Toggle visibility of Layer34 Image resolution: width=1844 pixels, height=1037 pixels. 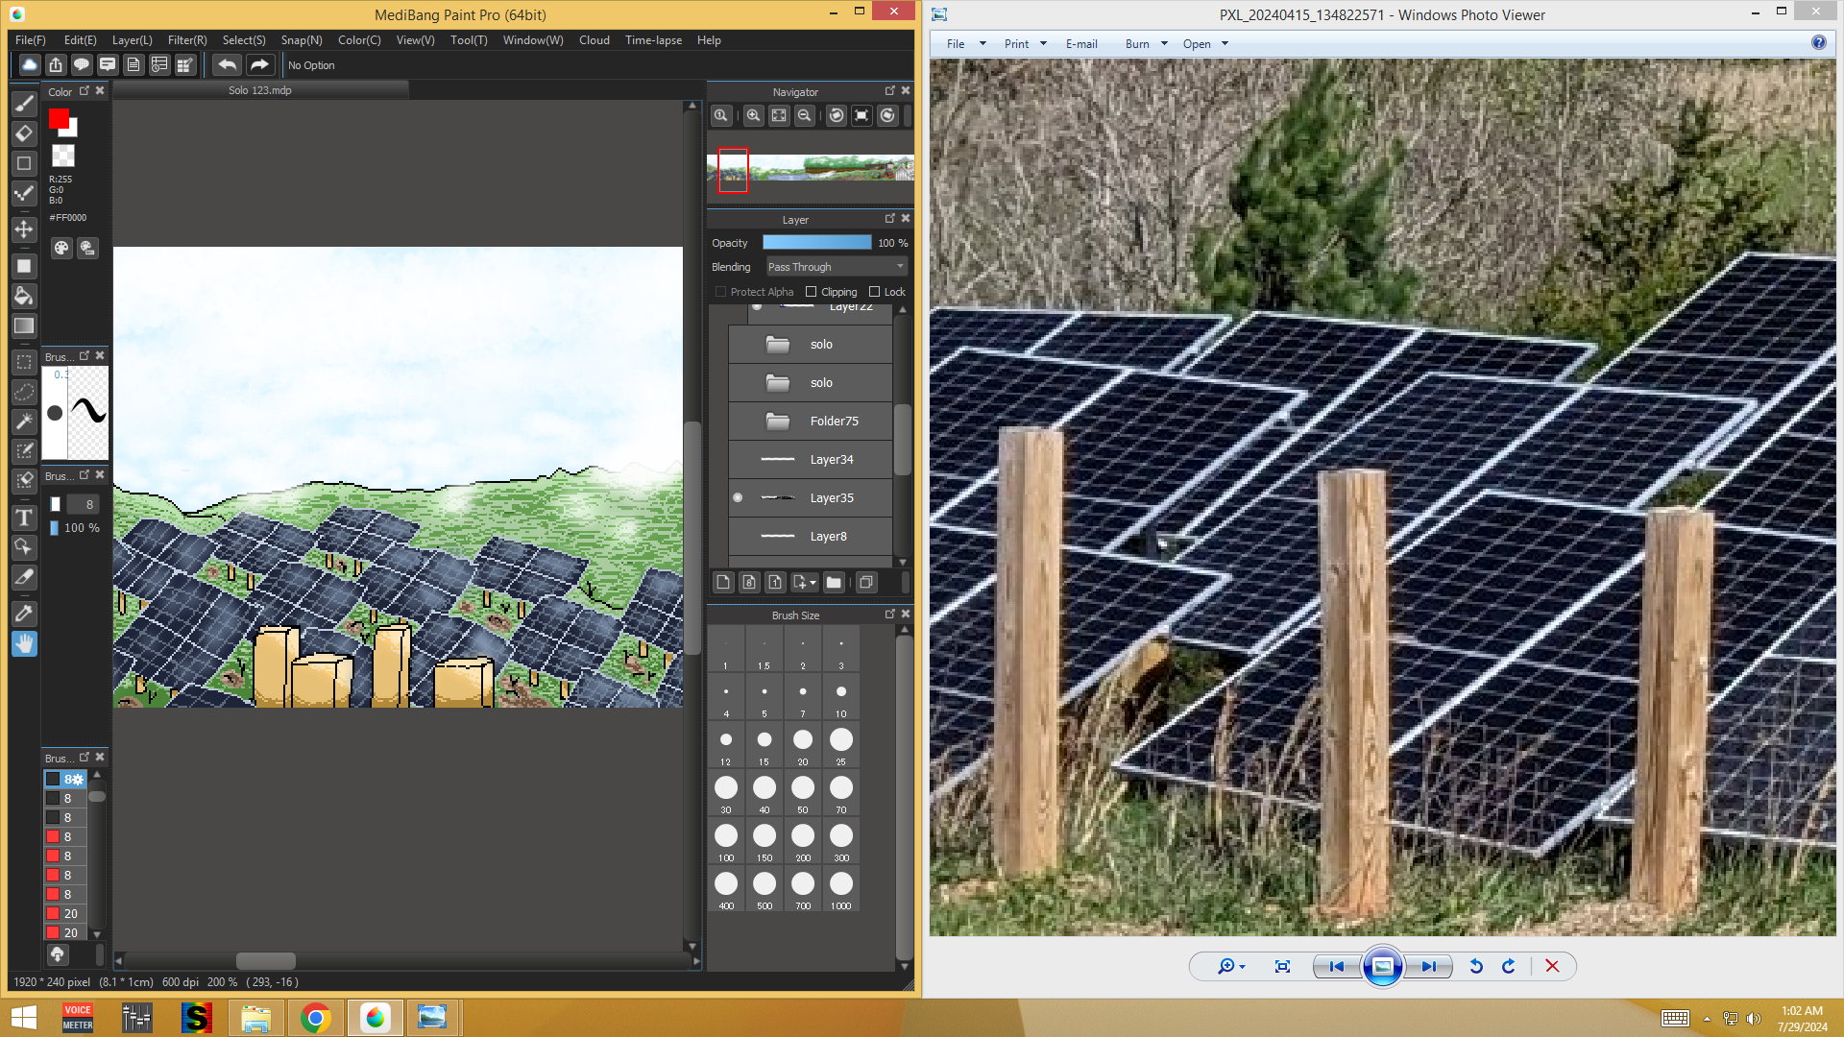click(738, 460)
